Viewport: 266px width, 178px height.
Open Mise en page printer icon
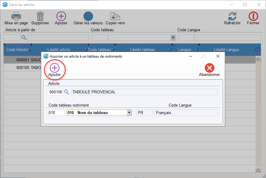click(16, 17)
